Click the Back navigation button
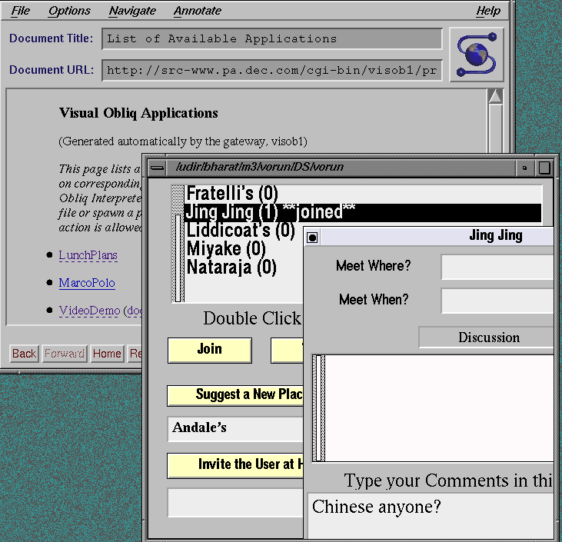 (x=24, y=354)
